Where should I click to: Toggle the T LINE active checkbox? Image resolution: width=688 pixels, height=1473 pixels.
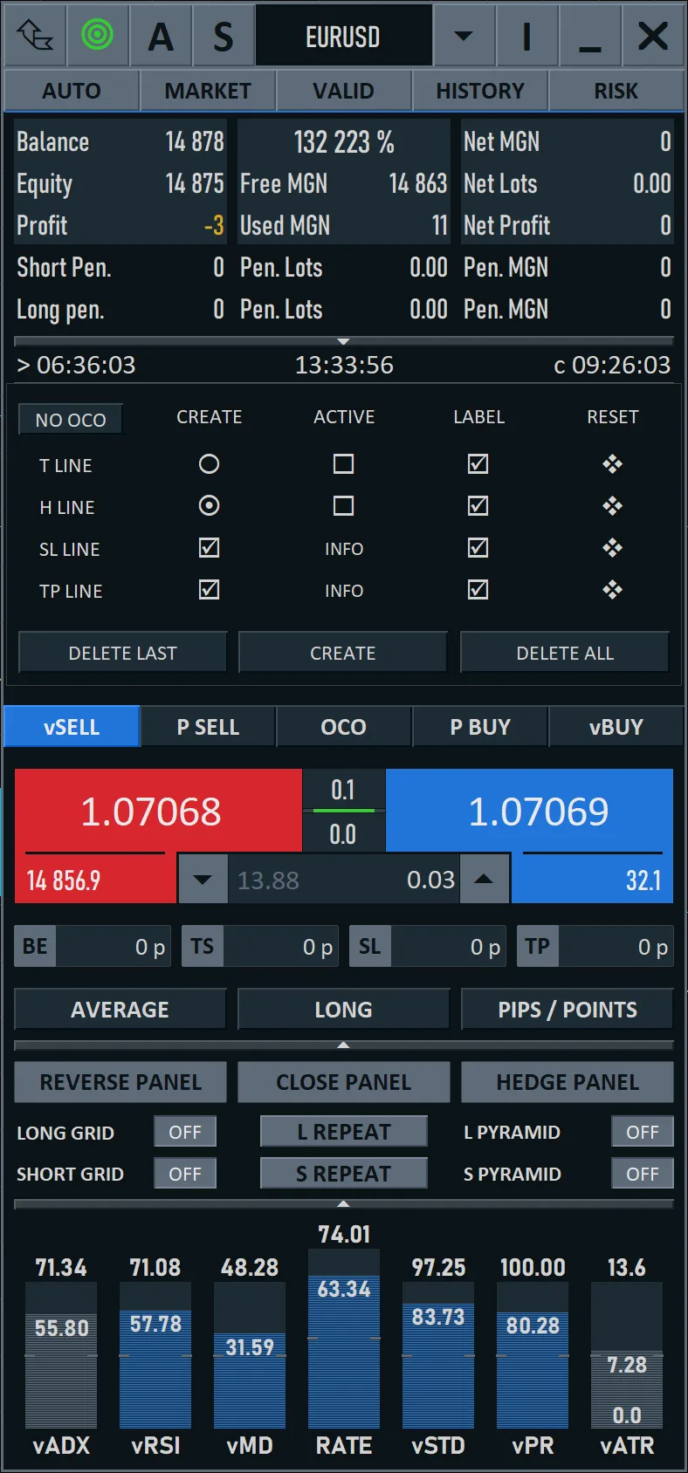pyautogui.click(x=344, y=464)
